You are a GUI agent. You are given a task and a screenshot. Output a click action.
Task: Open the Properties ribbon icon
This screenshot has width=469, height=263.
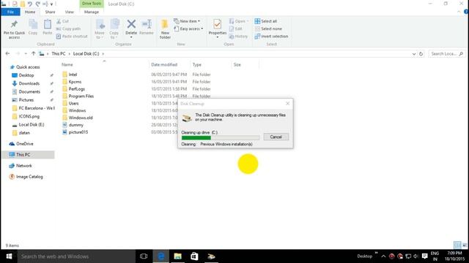218,24
